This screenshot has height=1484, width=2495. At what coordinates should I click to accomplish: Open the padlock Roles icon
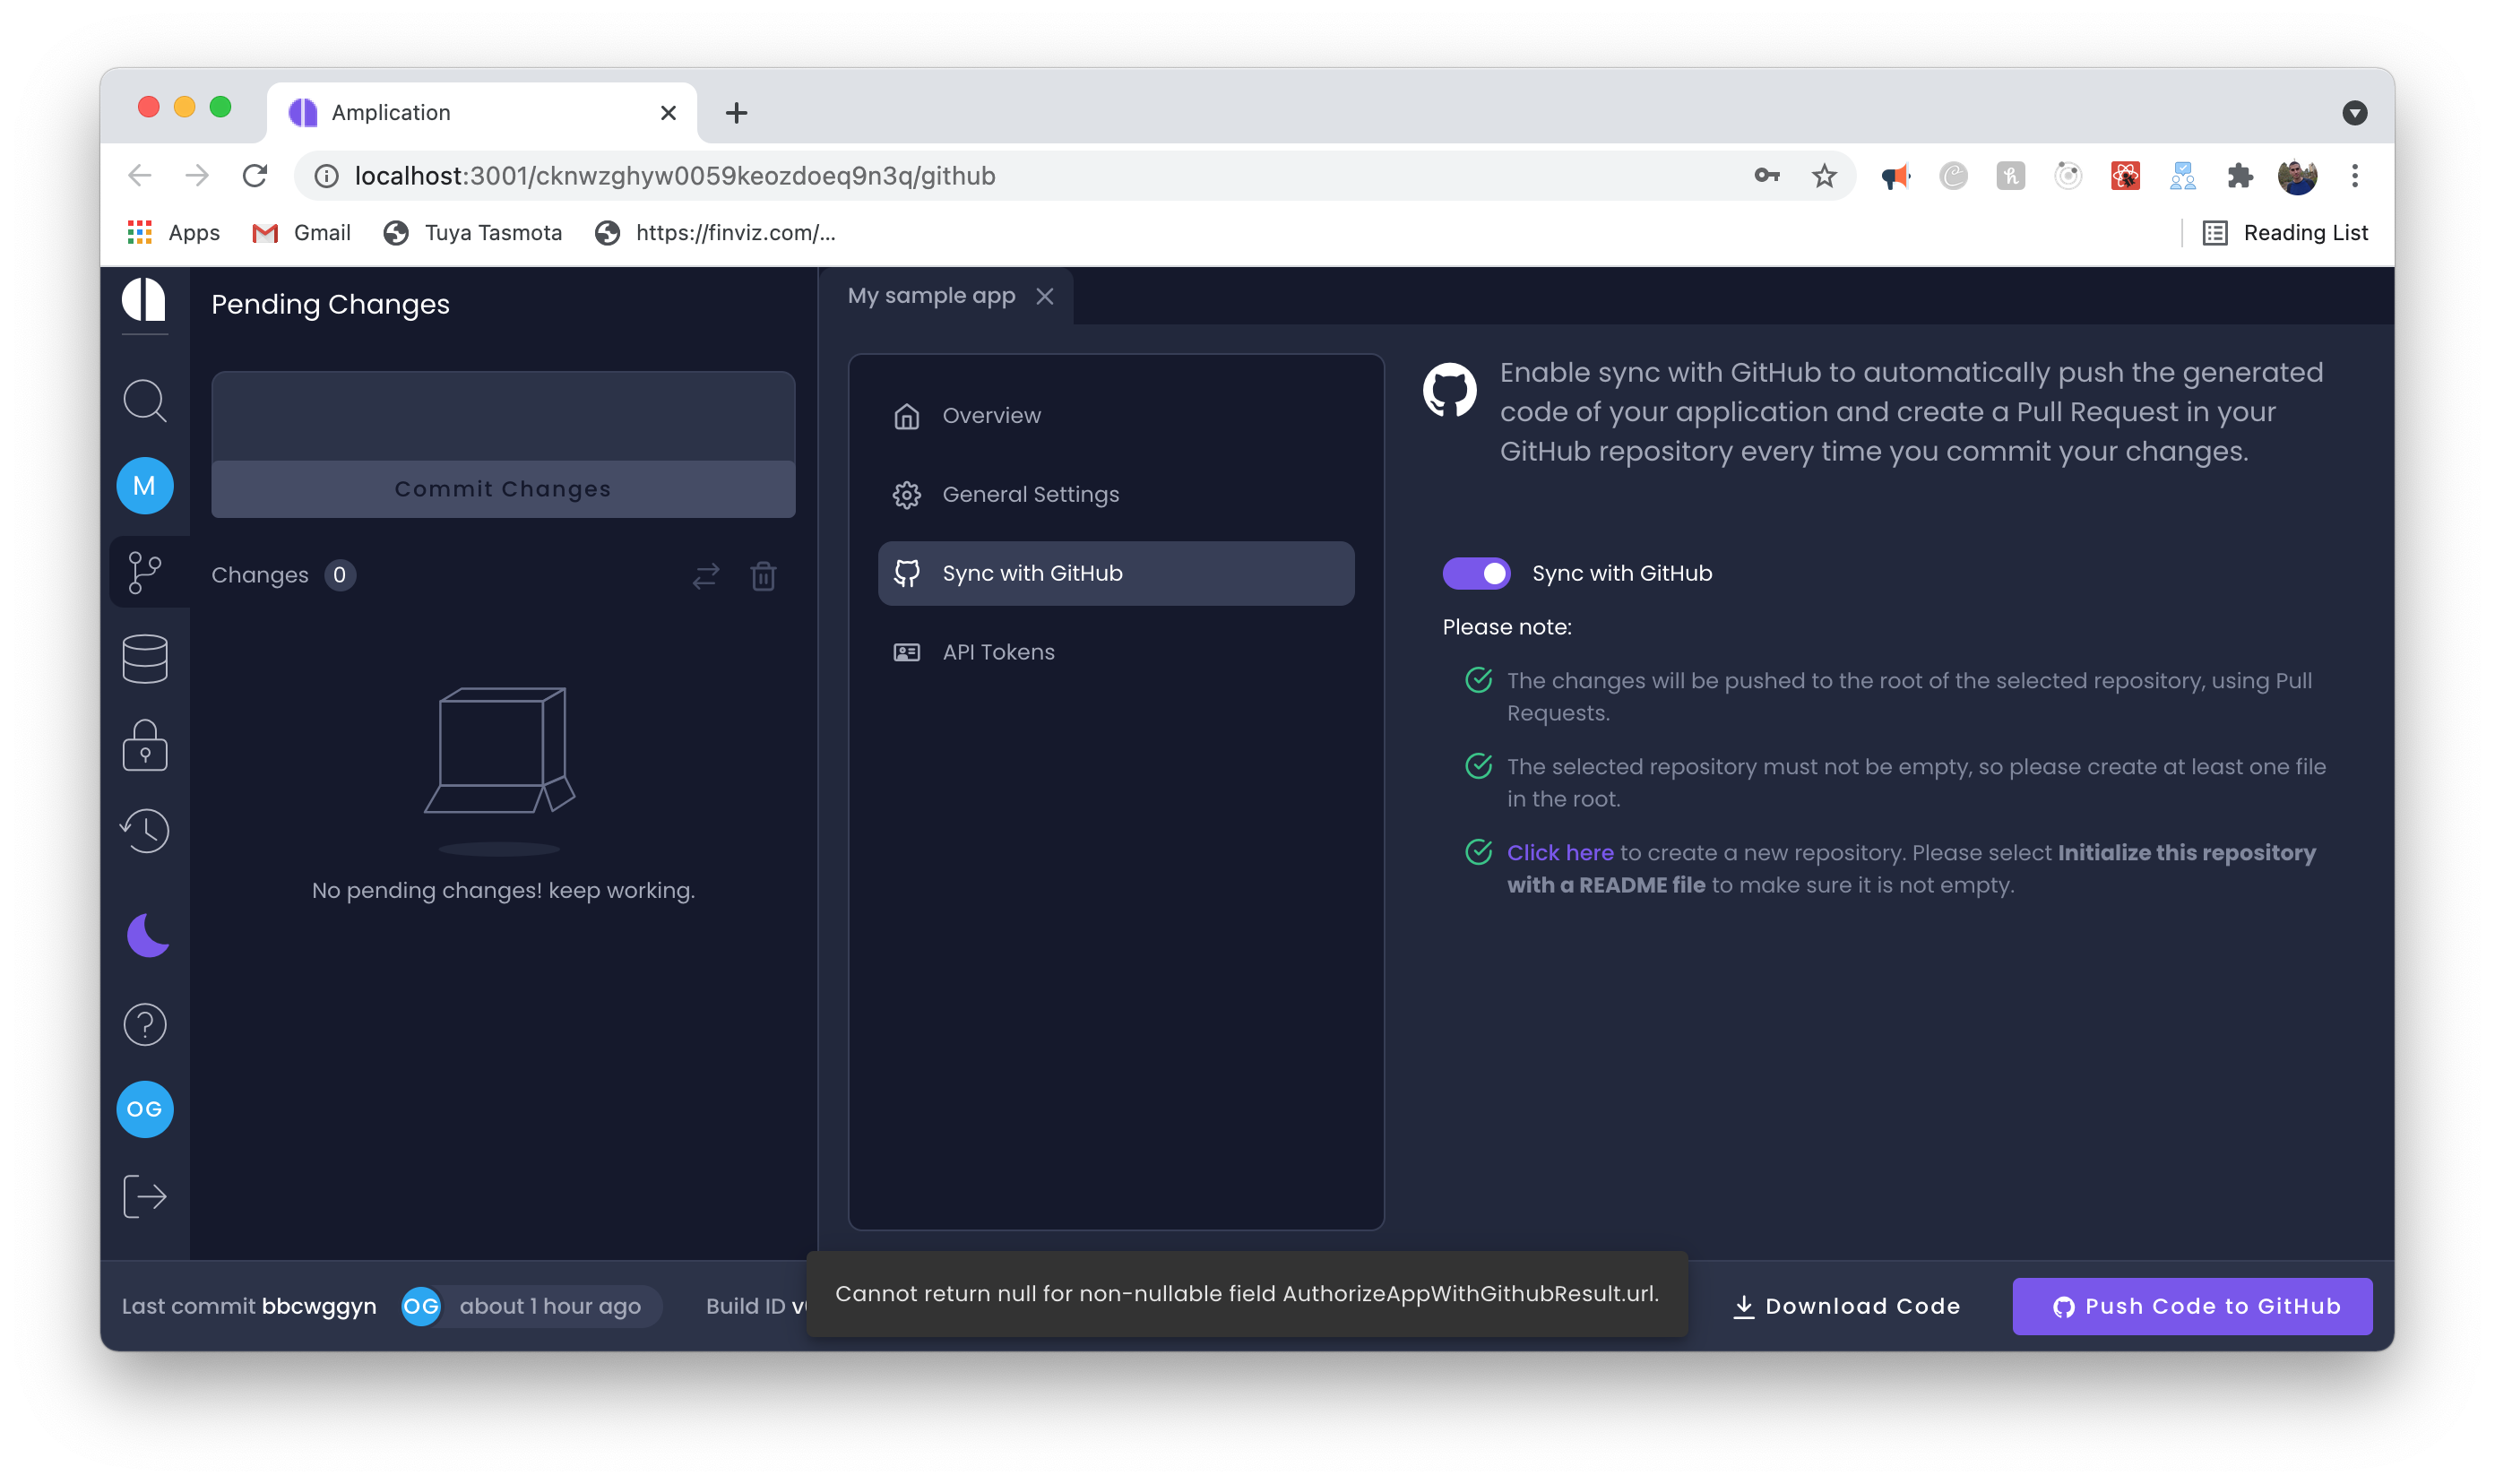tap(145, 745)
